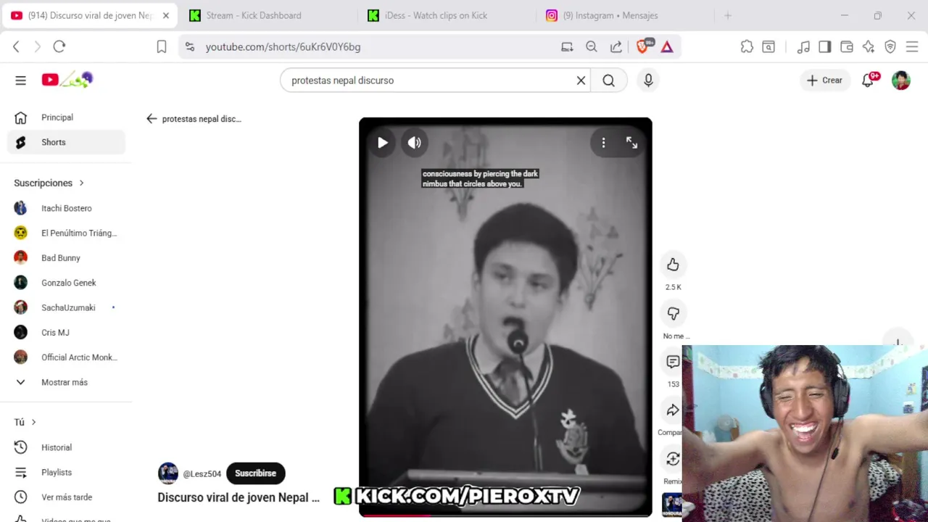Open Itachi Bostero subscription channel

pos(66,208)
